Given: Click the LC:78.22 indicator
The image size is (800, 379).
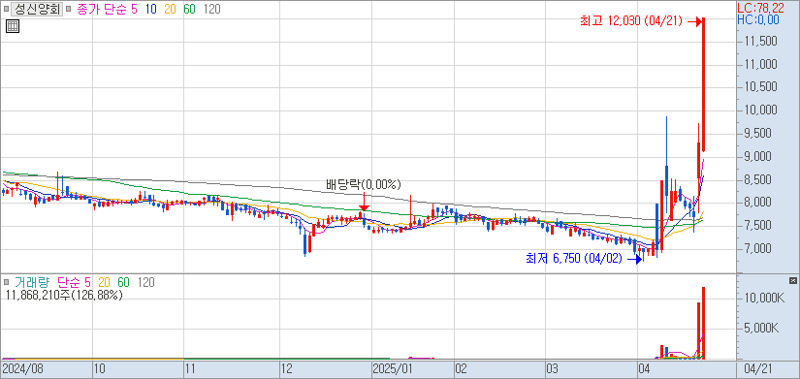Looking at the screenshot, I should [x=759, y=7].
